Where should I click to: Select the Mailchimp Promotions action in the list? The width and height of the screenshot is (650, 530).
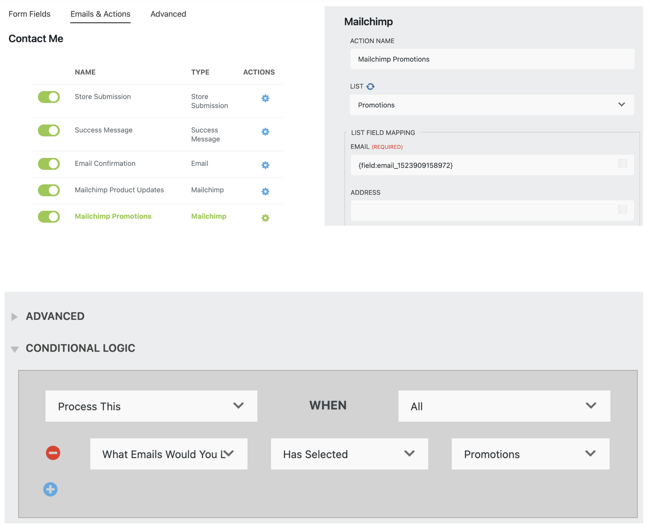click(113, 216)
